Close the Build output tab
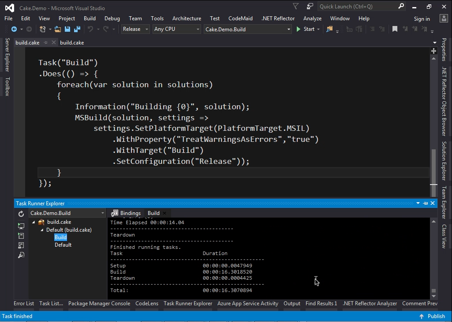The image size is (452, 322). 164,213
